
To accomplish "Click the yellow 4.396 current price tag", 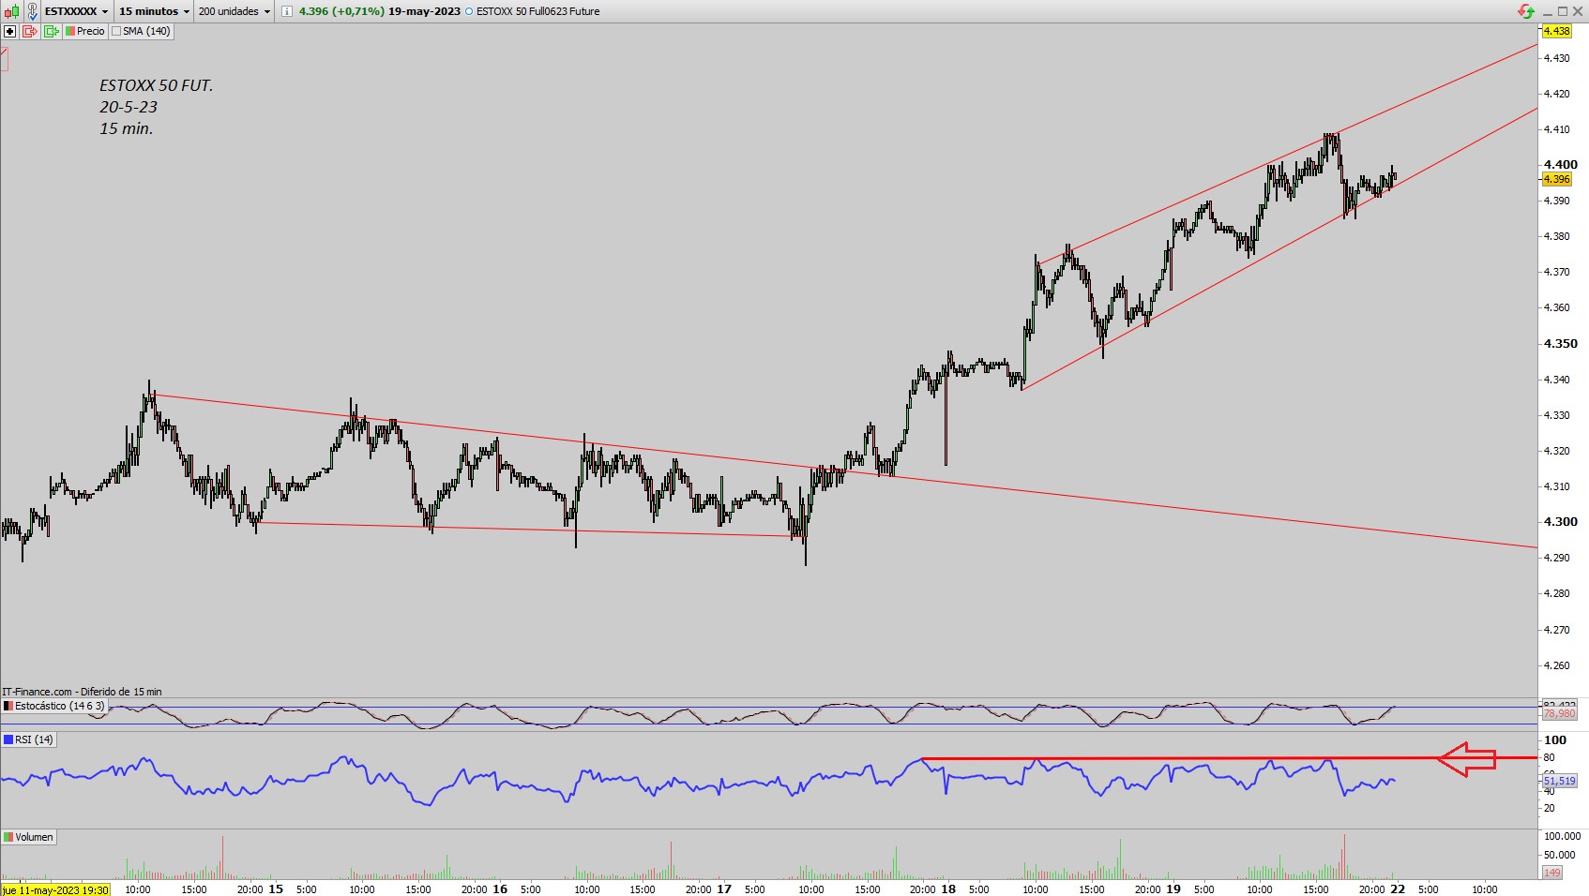I will coord(1556,179).
